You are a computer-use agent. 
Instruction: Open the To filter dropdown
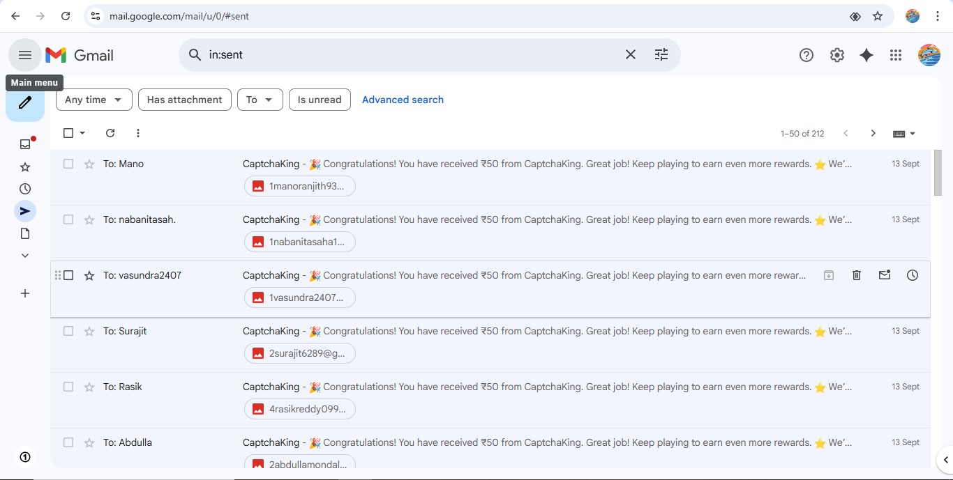260,100
